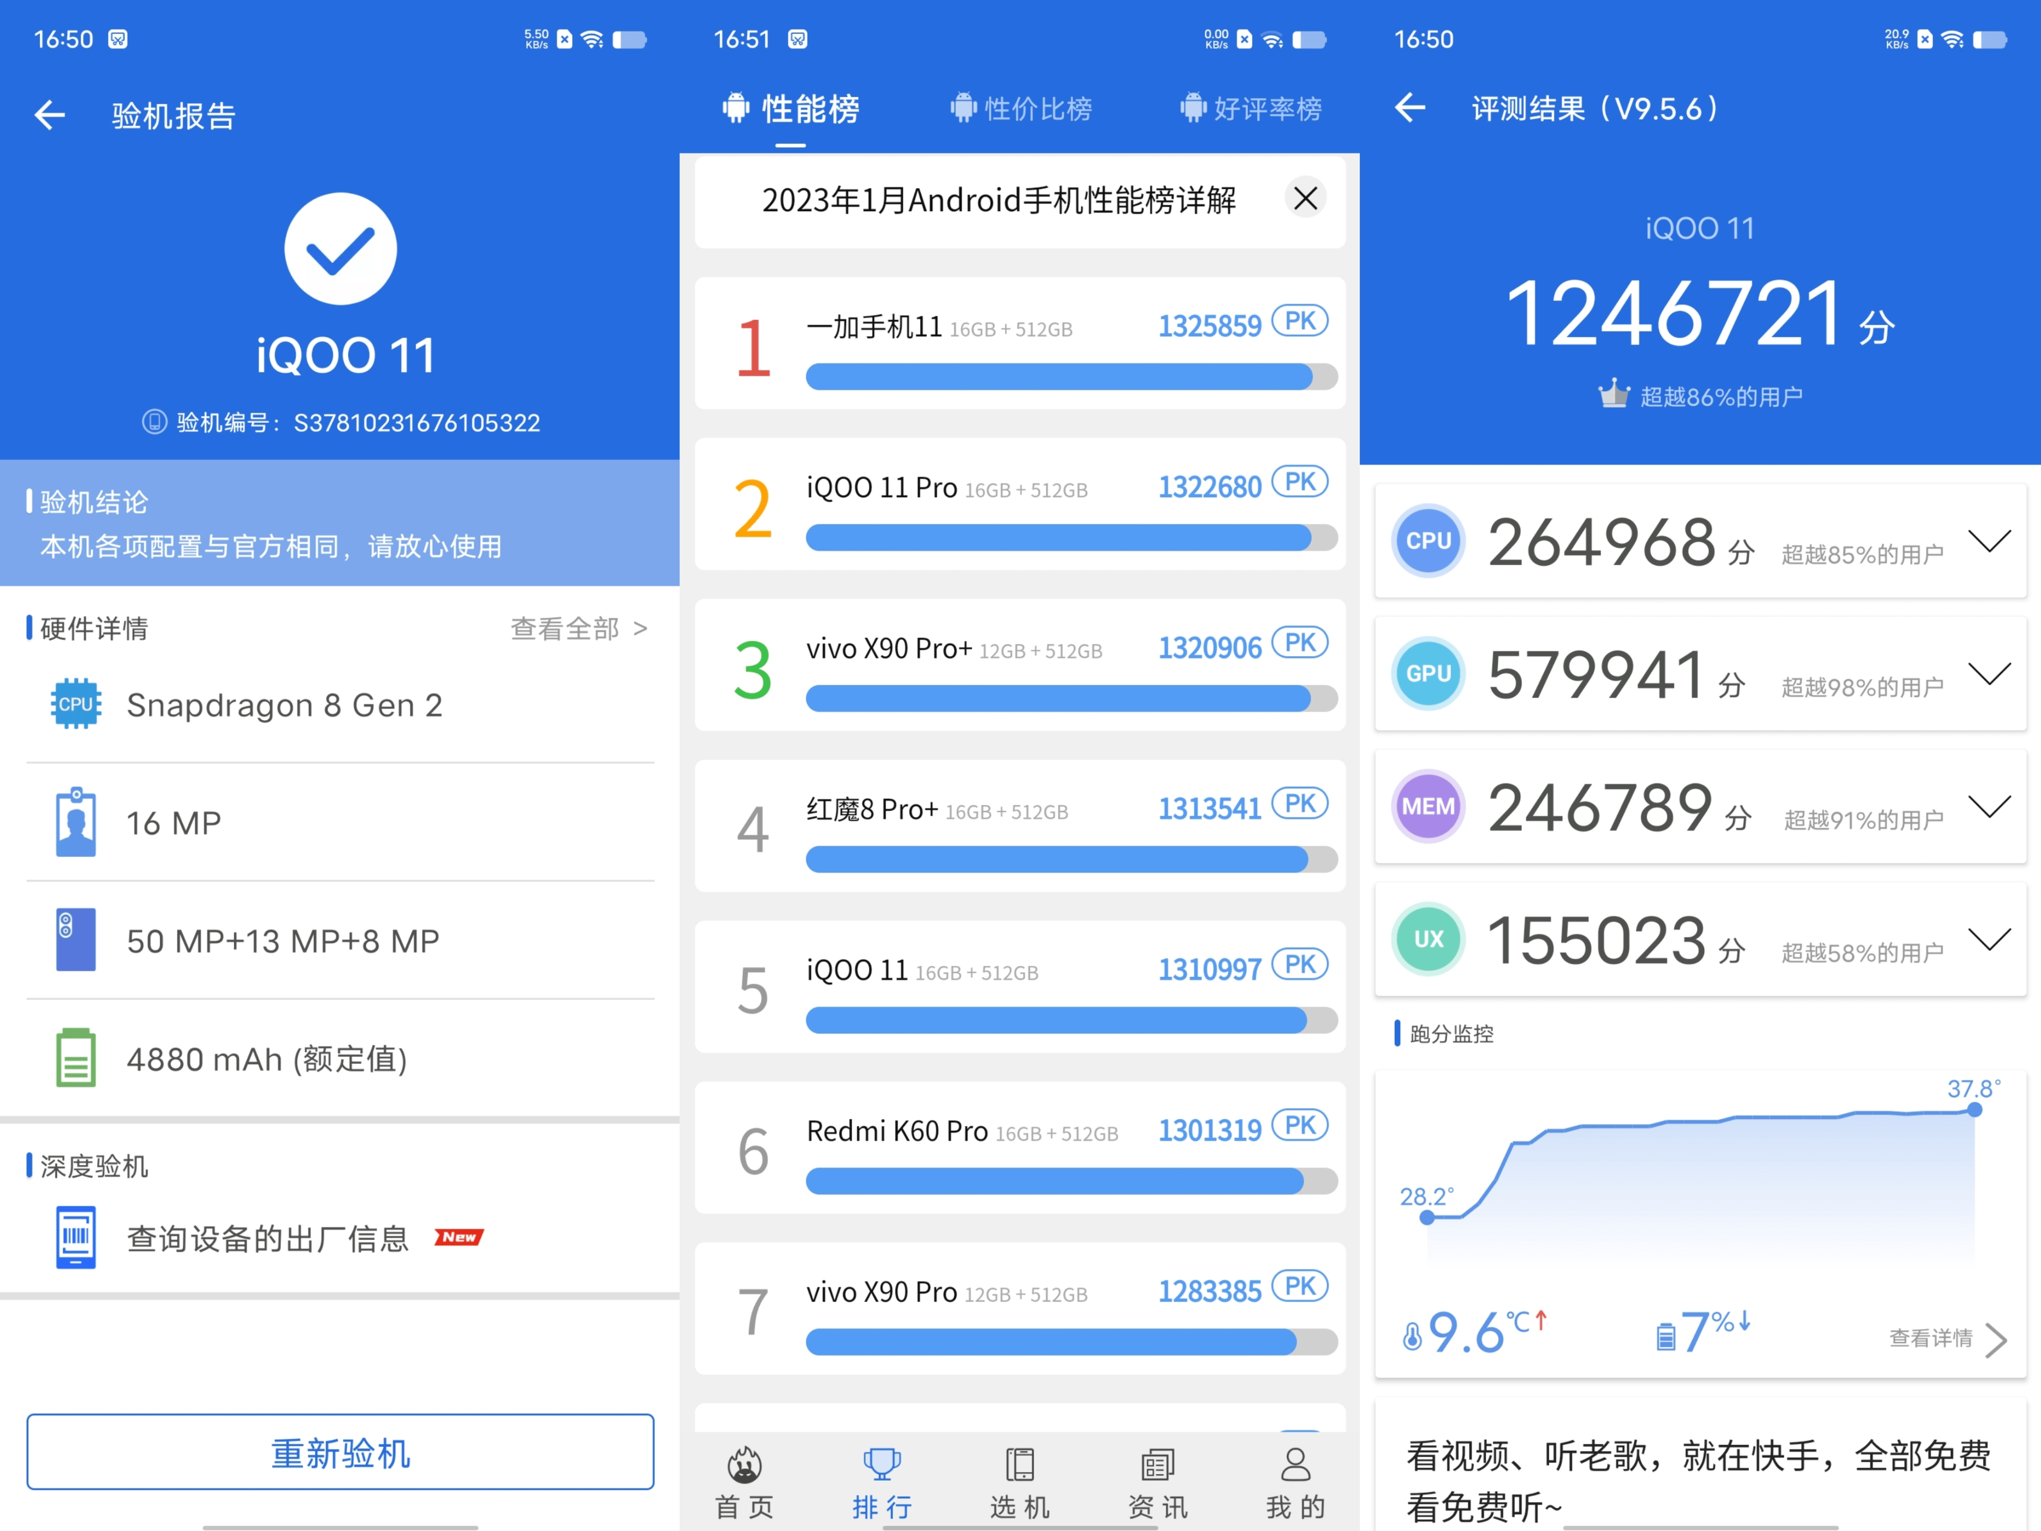Switch to the 好评率榜 tab

coord(1250,109)
